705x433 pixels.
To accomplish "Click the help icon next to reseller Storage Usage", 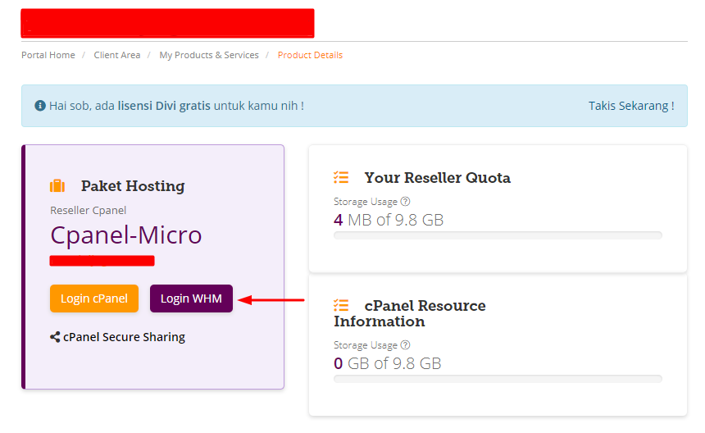I will pos(405,202).
